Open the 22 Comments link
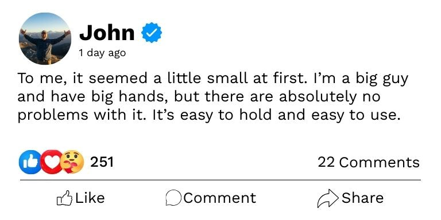 tap(369, 163)
